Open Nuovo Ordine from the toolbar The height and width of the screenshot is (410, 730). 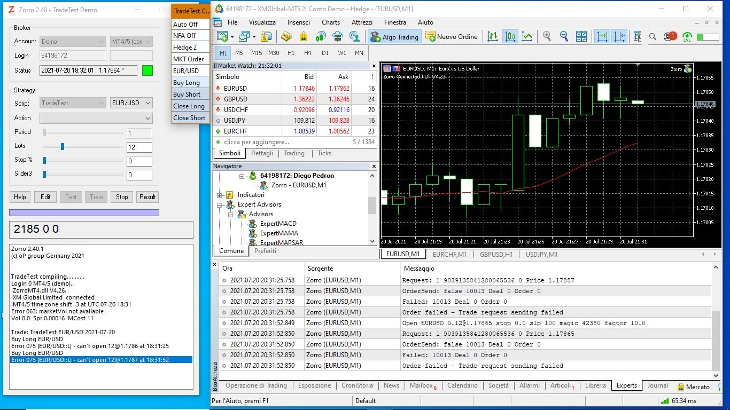[x=451, y=37]
